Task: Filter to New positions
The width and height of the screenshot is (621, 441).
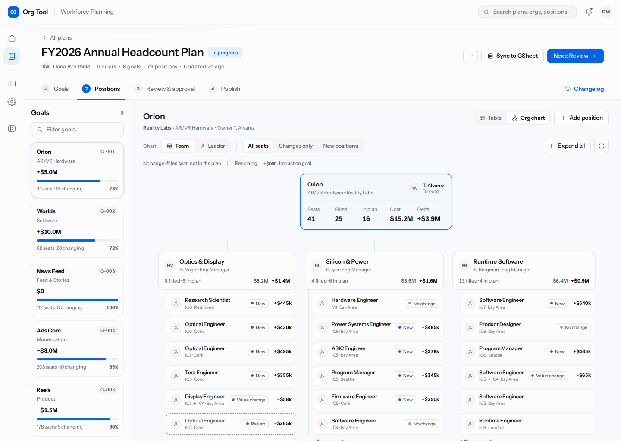Action: point(341,146)
